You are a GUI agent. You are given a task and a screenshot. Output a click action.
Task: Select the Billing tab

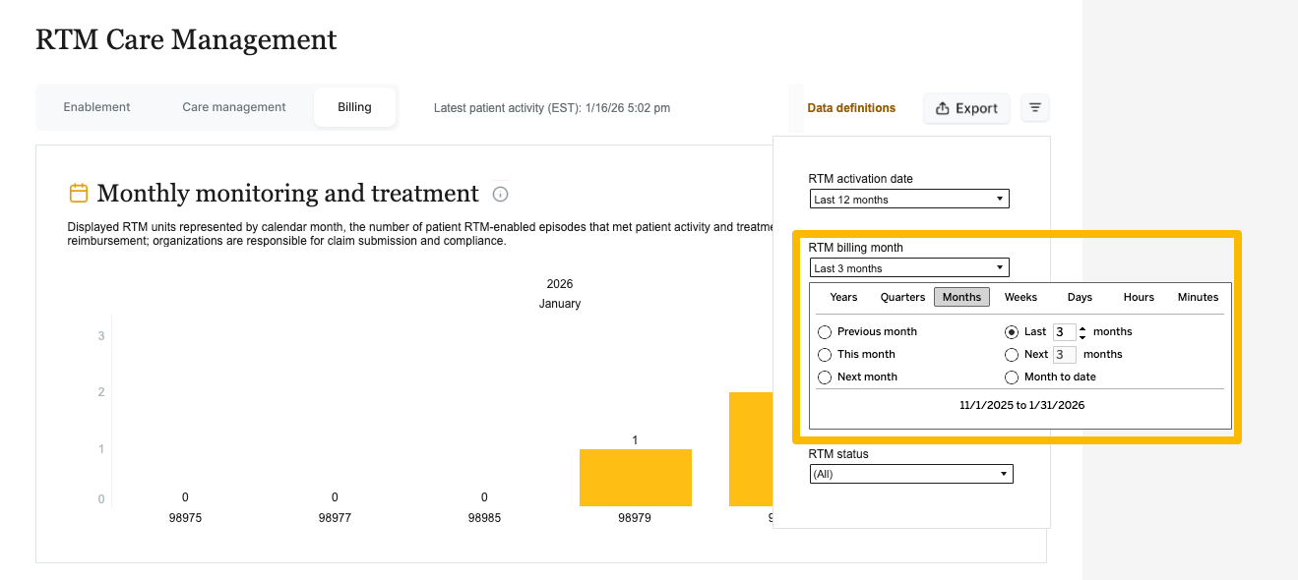click(355, 107)
